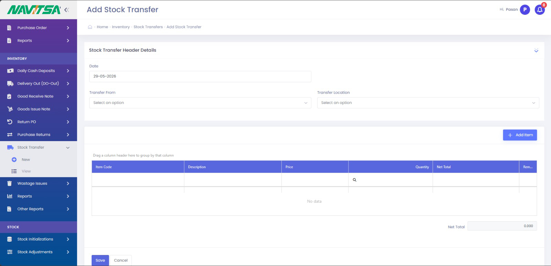Click the Date input field
551x266 pixels.
tap(200, 76)
